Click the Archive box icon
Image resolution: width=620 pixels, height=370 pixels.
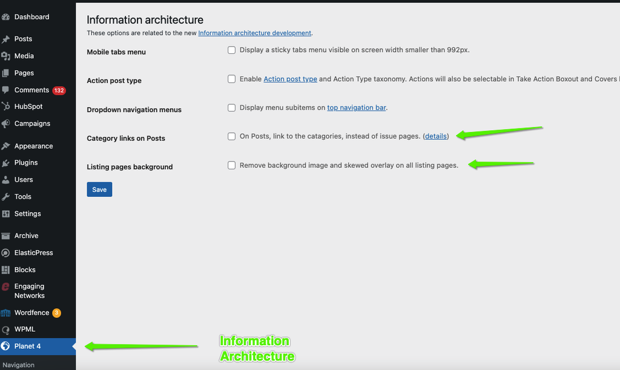coord(5,236)
